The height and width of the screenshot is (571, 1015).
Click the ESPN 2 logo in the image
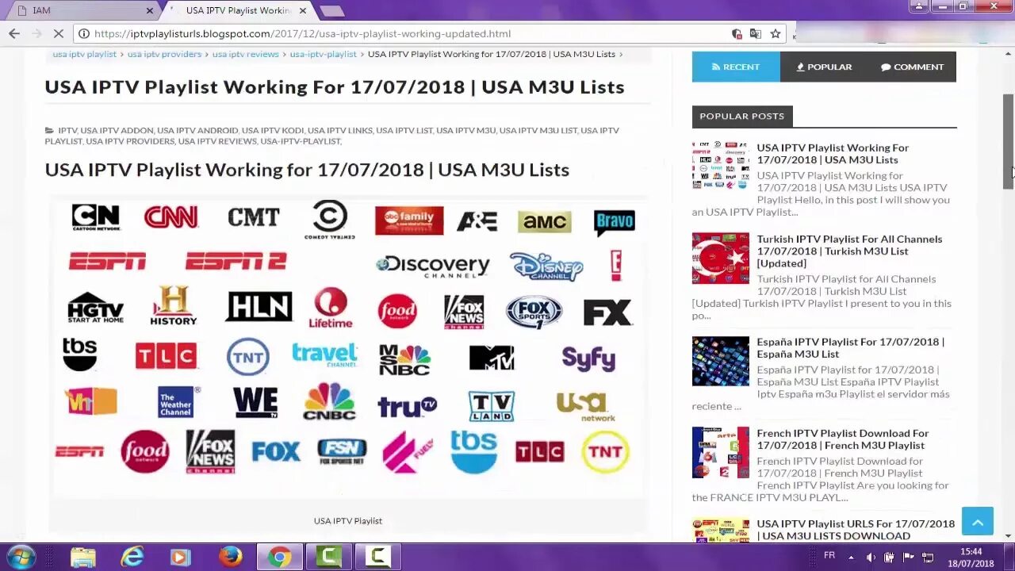pyautogui.click(x=236, y=262)
